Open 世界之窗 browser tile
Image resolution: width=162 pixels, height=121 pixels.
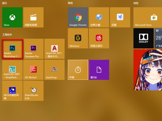99,17
